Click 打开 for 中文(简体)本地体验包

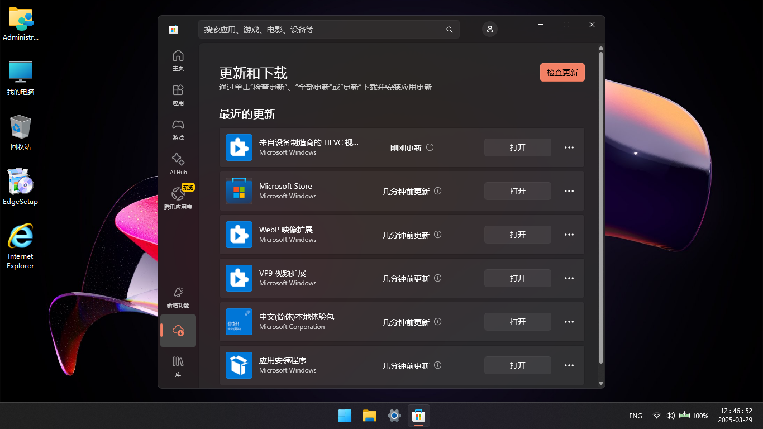pyautogui.click(x=518, y=322)
